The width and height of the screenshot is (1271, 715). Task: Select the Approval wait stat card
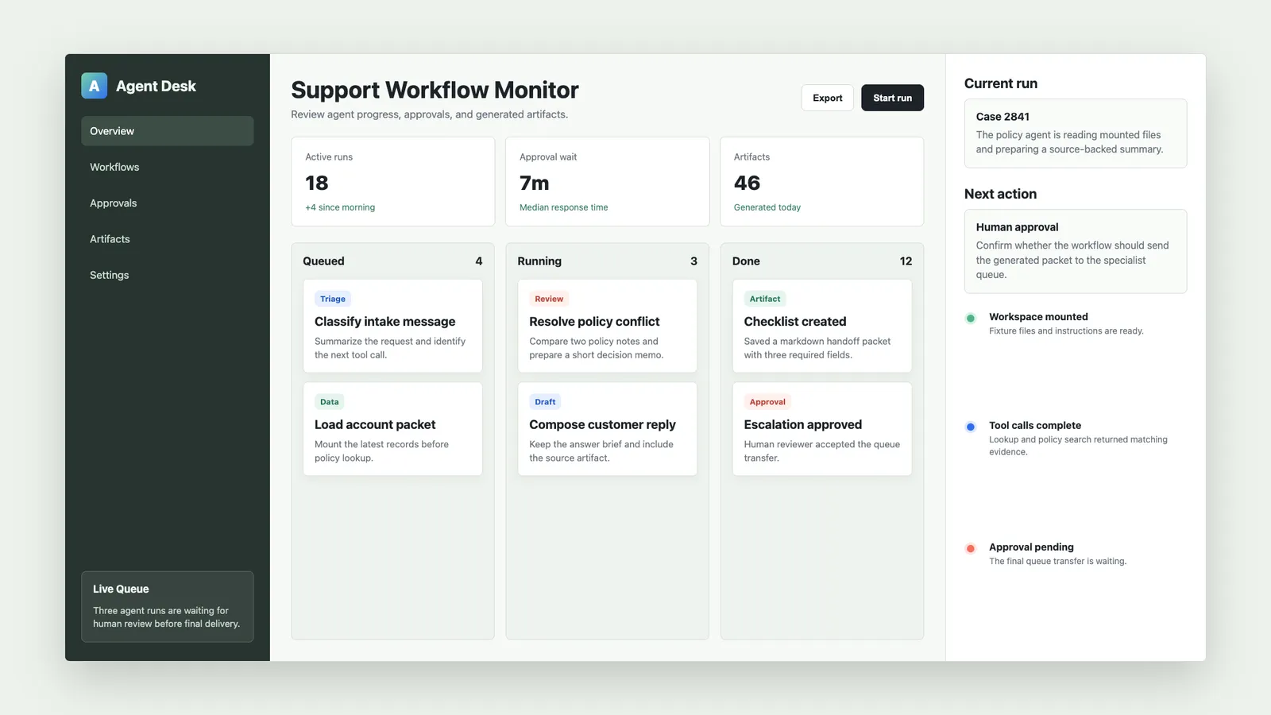coord(608,181)
